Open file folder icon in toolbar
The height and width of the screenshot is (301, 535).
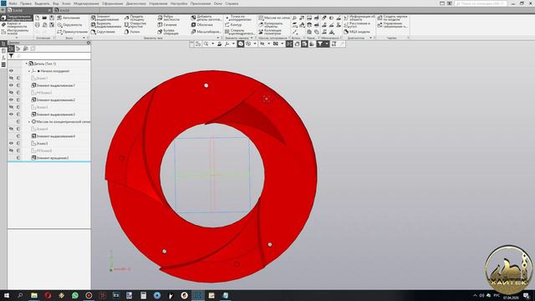click(x=44, y=18)
